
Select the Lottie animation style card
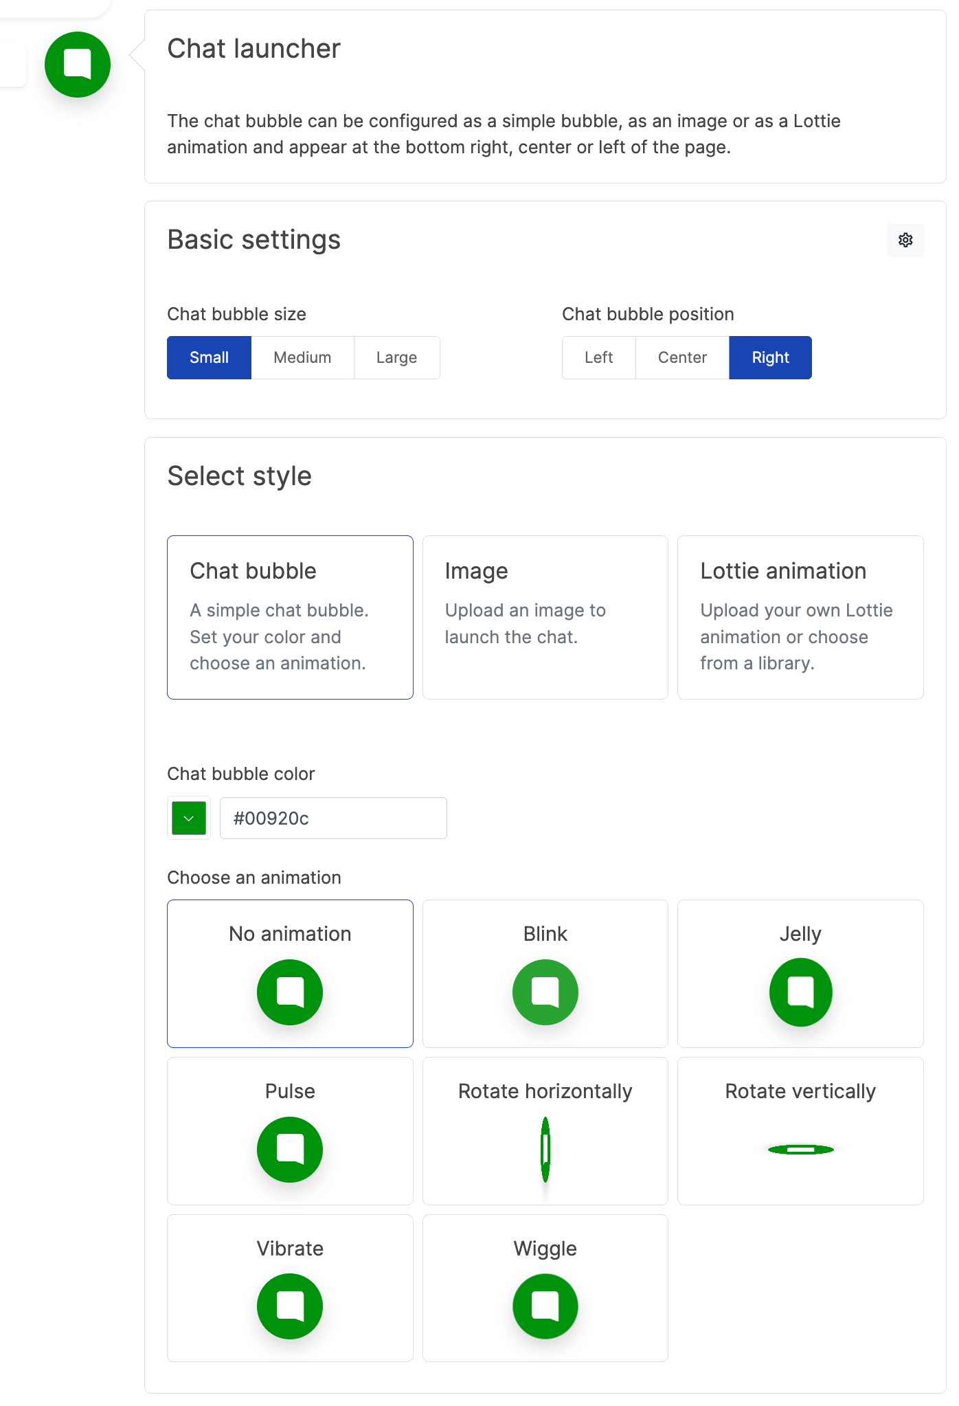pos(800,617)
